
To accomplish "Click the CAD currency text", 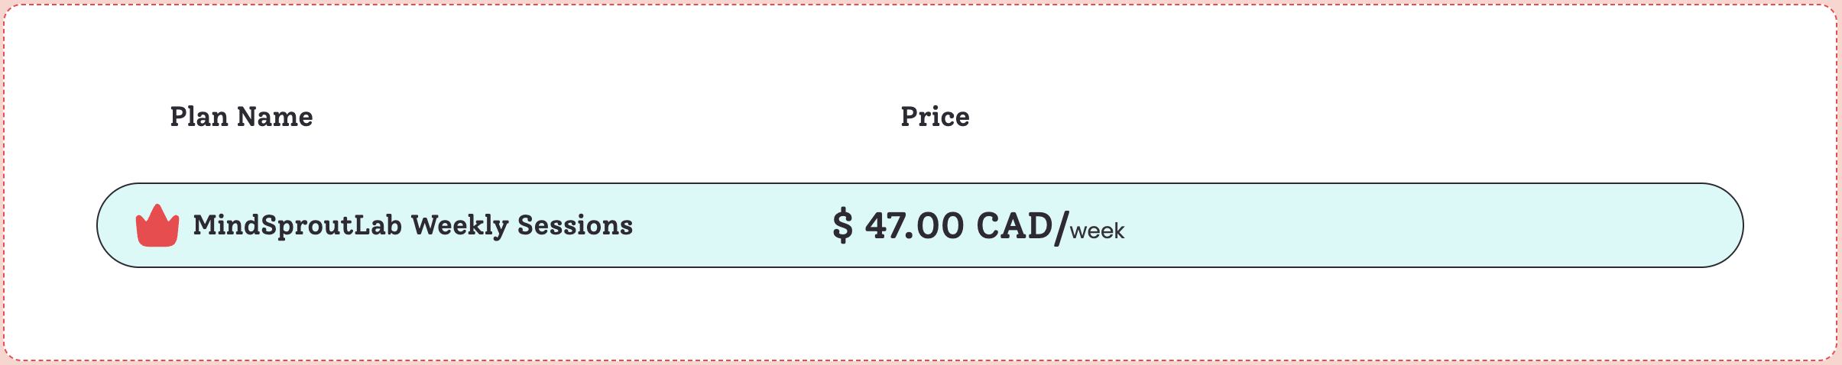I will (1014, 226).
